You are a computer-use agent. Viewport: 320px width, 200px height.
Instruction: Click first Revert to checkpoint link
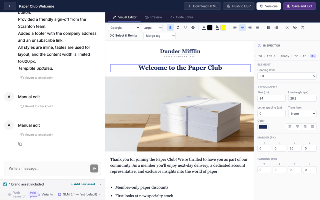click(x=37, y=78)
